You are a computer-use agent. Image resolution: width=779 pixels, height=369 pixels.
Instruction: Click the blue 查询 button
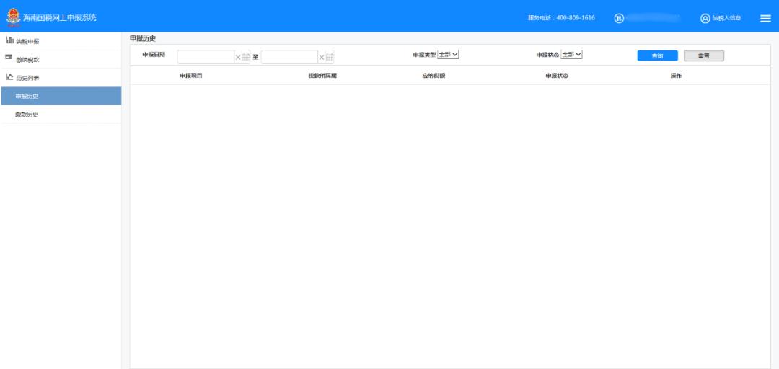coord(657,55)
